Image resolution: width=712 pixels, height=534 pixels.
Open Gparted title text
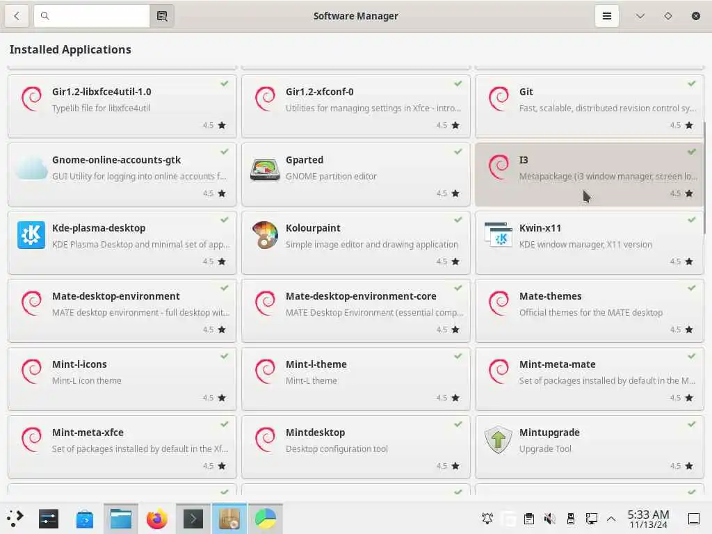(305, 160)
